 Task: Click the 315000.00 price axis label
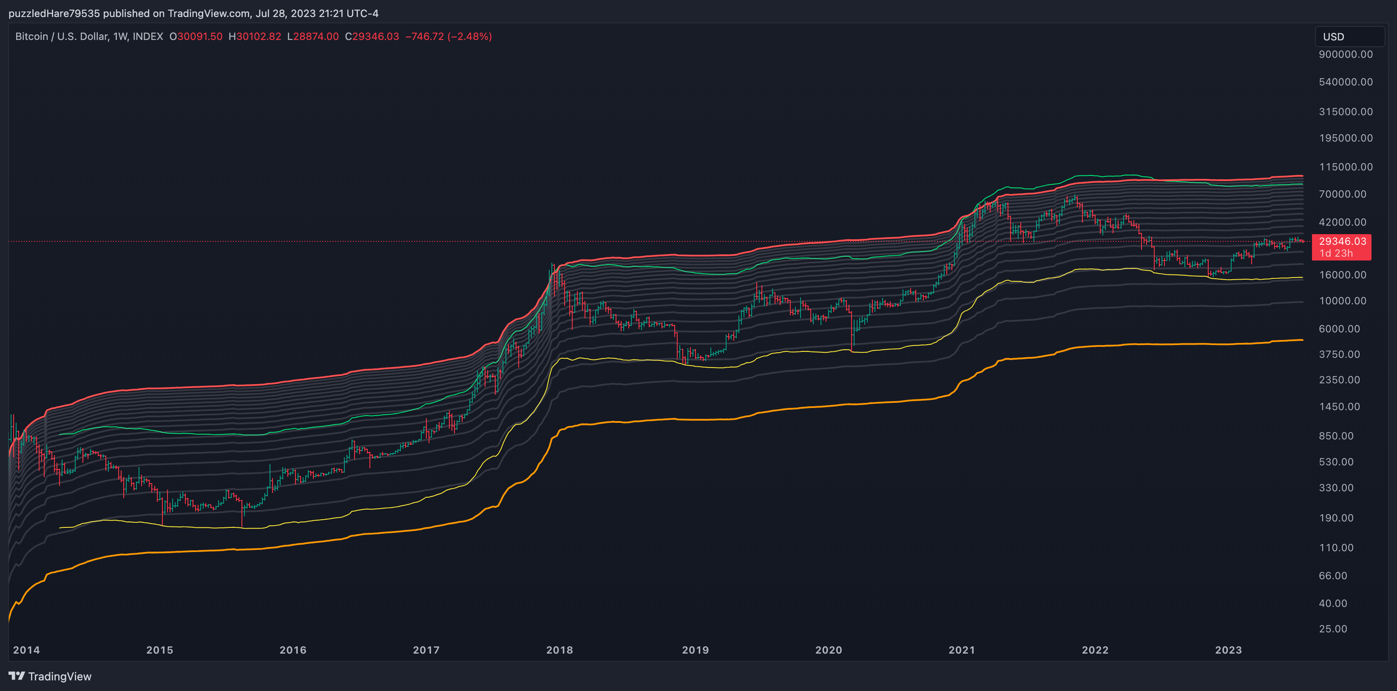point(1346,112)
